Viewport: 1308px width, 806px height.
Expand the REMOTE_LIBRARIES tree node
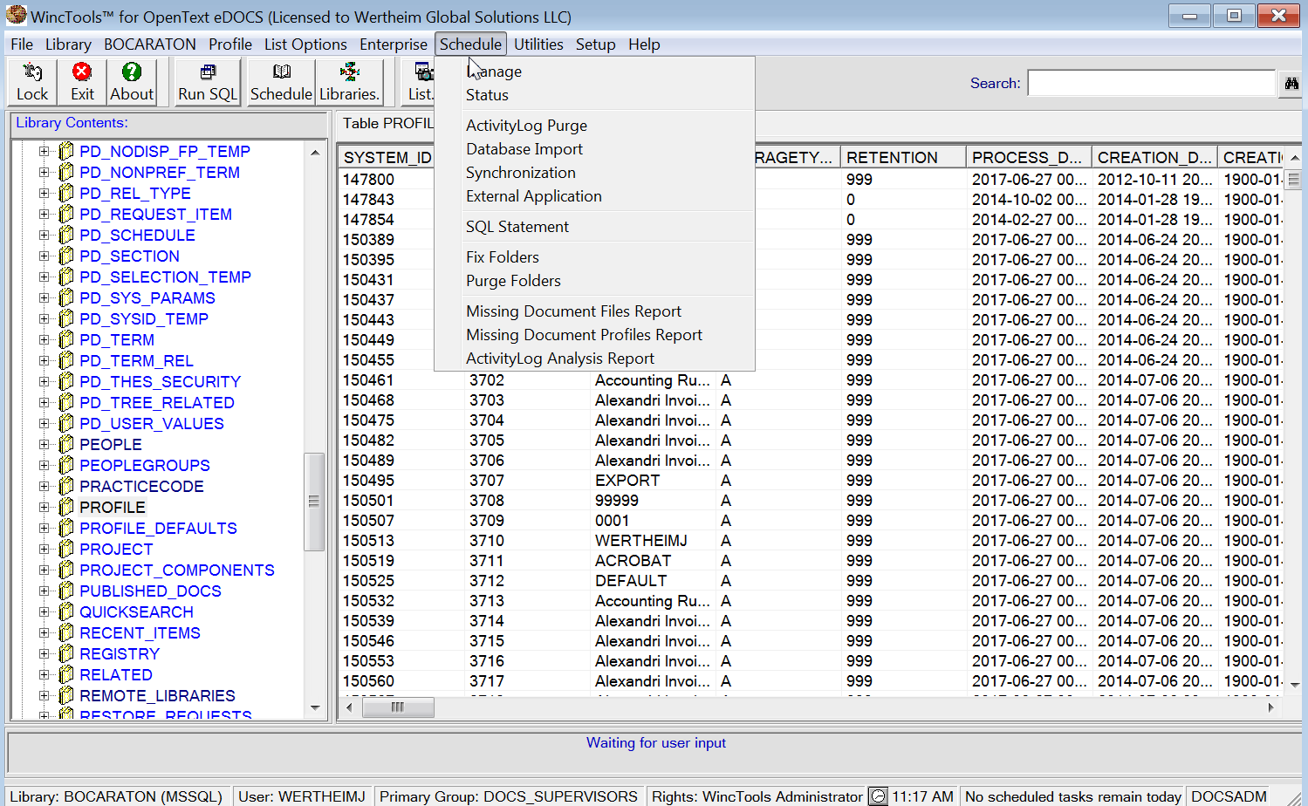(45, 696)
